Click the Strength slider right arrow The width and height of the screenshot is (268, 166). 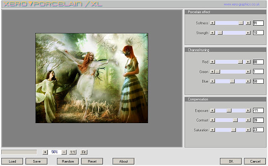tap(248, 33)
